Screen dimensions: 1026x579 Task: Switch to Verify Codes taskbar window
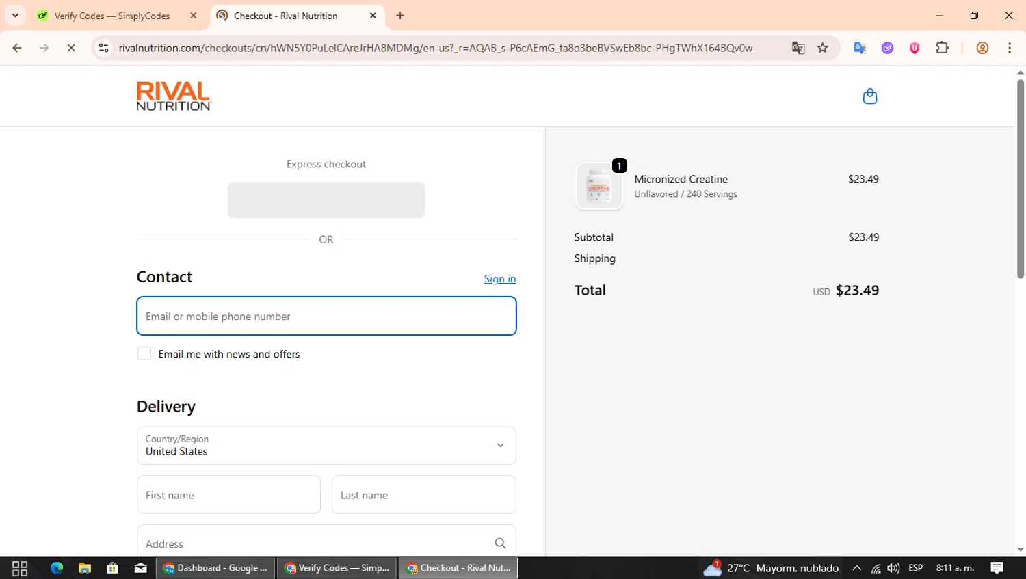pos(337,568)
